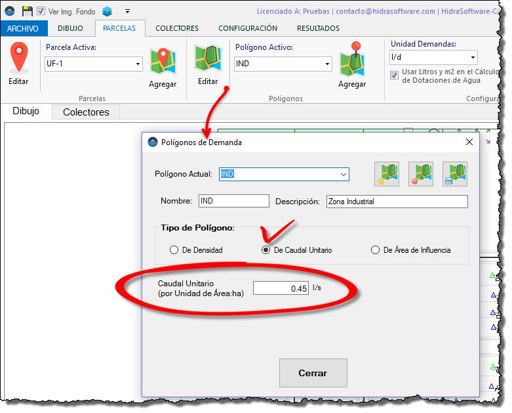Click the Caudal Unitario value field

[281, 288]
